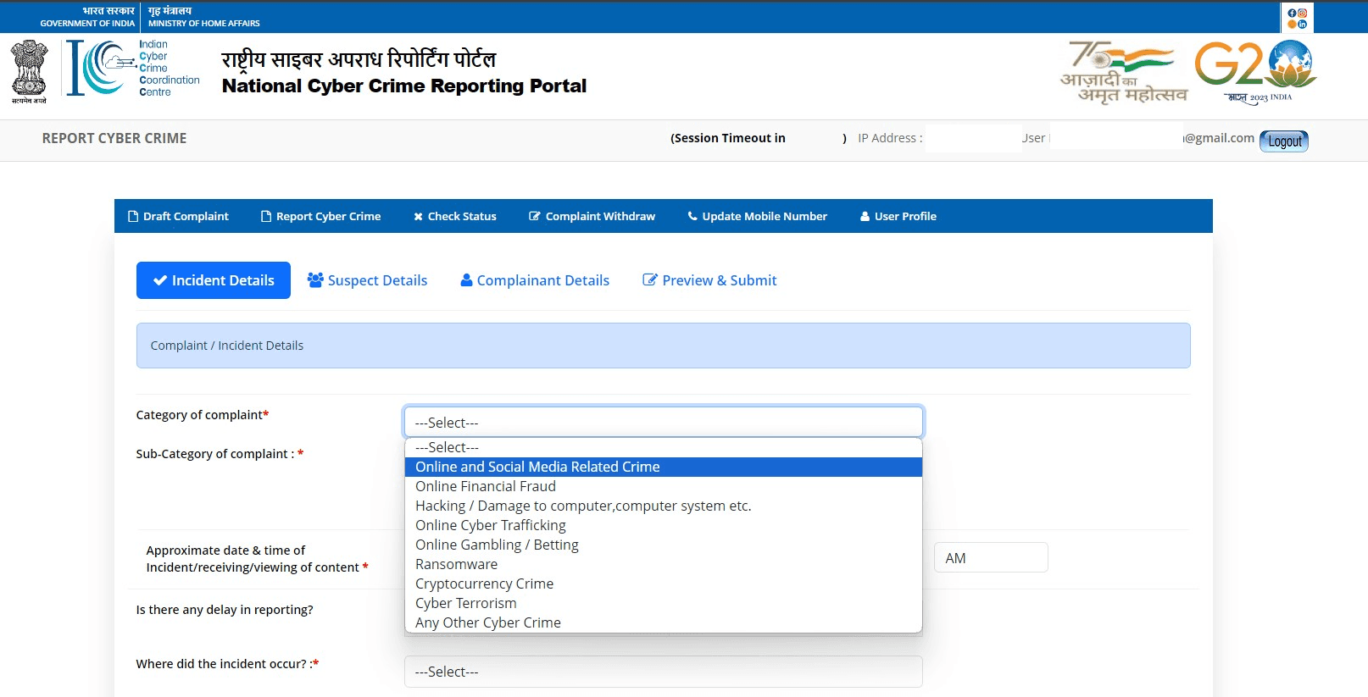
Task: Open the Instagram social icon
Action: pos(1303,13)
